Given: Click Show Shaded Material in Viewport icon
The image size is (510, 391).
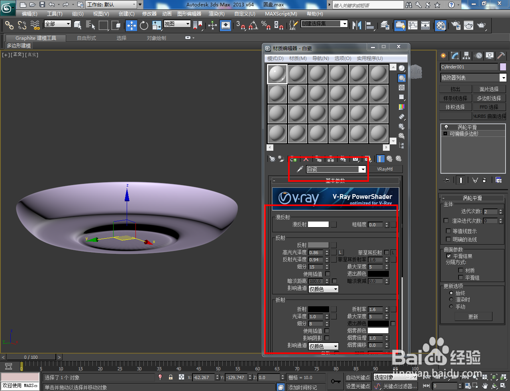Looking at the screenshot, I should [367, 159].
